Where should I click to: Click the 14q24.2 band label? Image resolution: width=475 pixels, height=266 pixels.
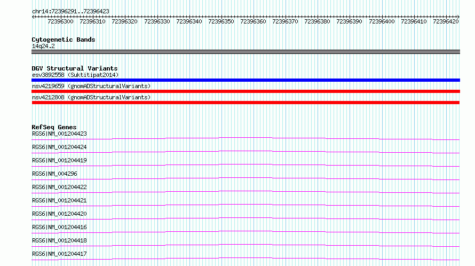coord(43,46)
